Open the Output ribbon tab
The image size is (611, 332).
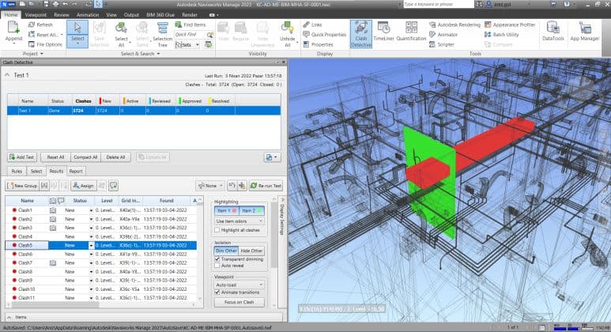pos(131,15)
